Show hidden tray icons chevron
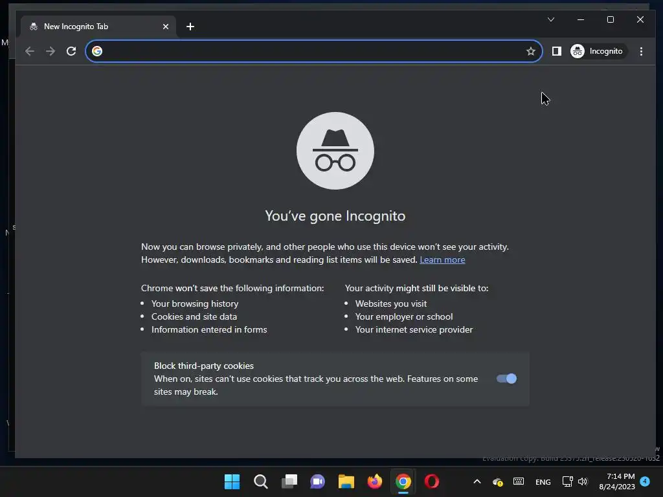This screenshot has height=497, width=663. (477, 481)
